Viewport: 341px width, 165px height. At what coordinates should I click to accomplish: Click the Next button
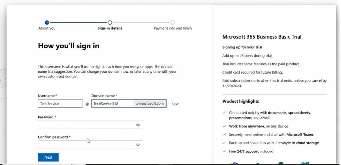(48, 157)
